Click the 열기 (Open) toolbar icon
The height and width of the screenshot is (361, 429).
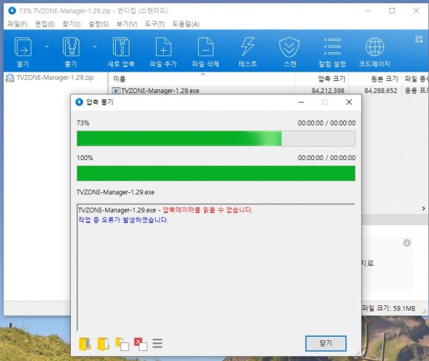click(23, 48)
